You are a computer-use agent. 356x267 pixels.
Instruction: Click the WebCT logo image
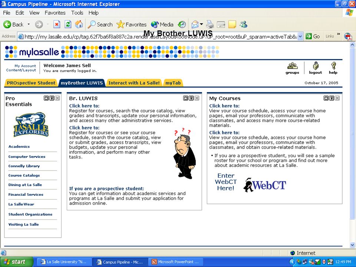pos(265,185)
